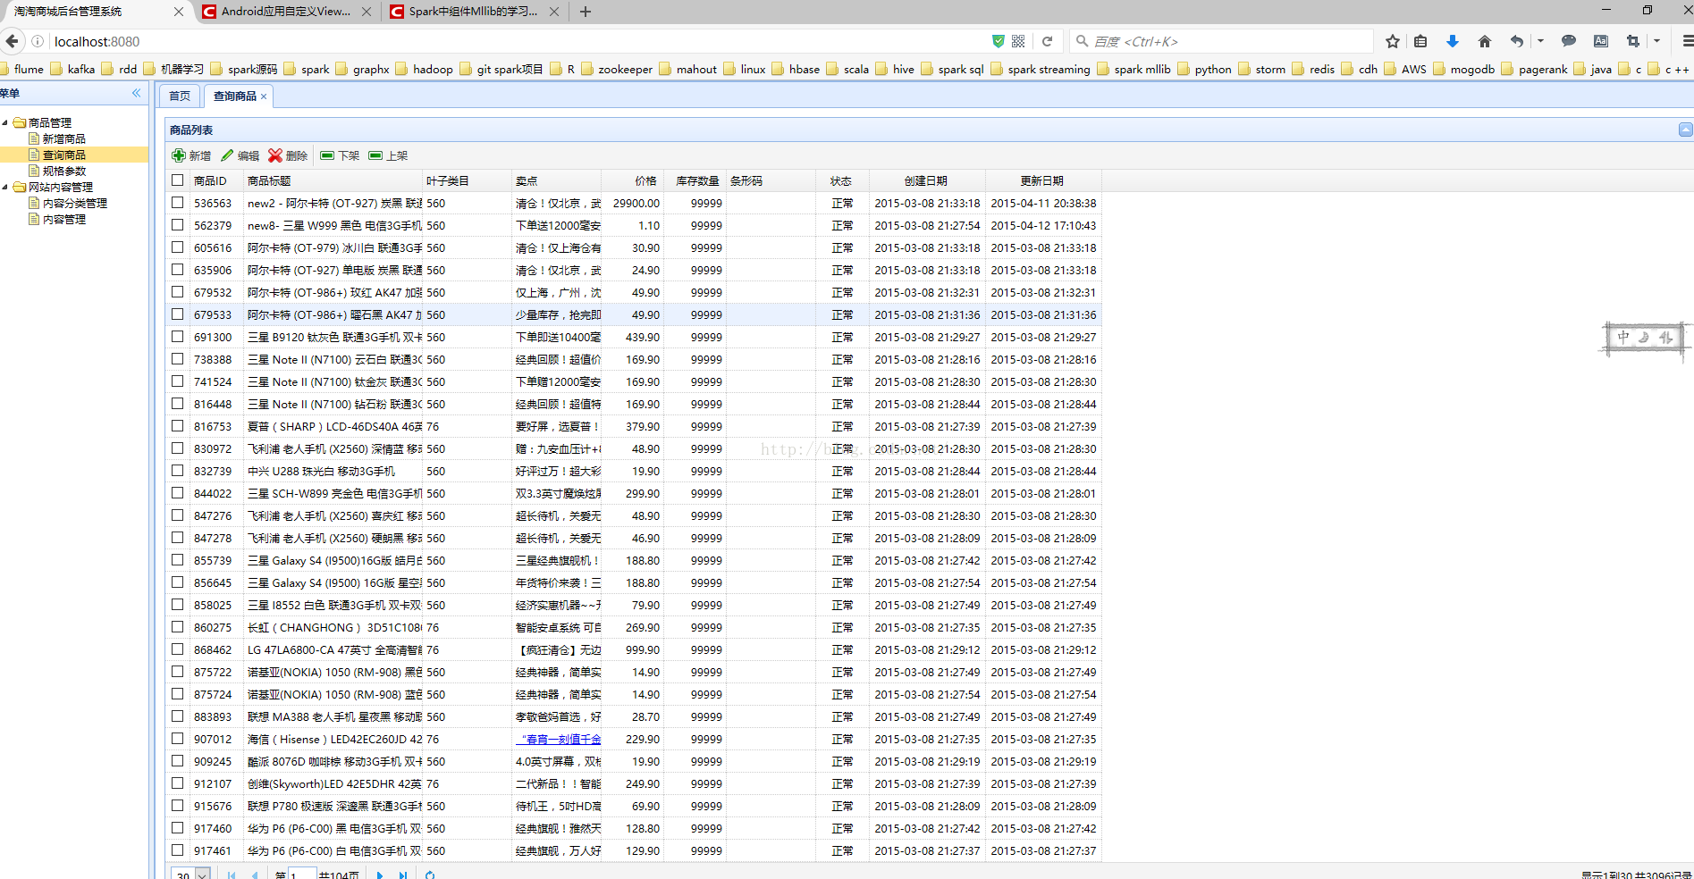This screenshot has height=879, width=1694.
Task: Click the screenshot crop icon
Action: [x=1633, y=41]
